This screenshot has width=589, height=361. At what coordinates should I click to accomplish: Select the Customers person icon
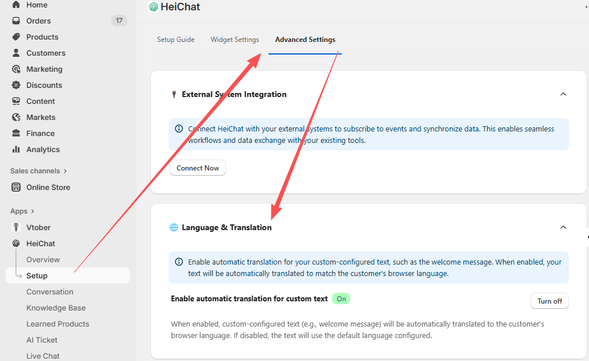tap(16, 53)
